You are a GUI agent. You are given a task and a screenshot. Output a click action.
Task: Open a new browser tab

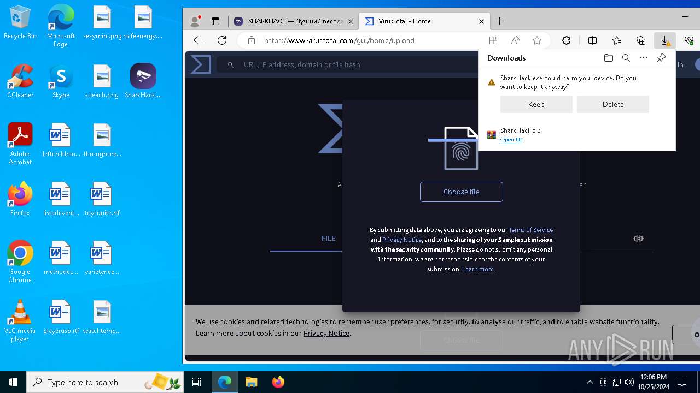coord(499,21)
